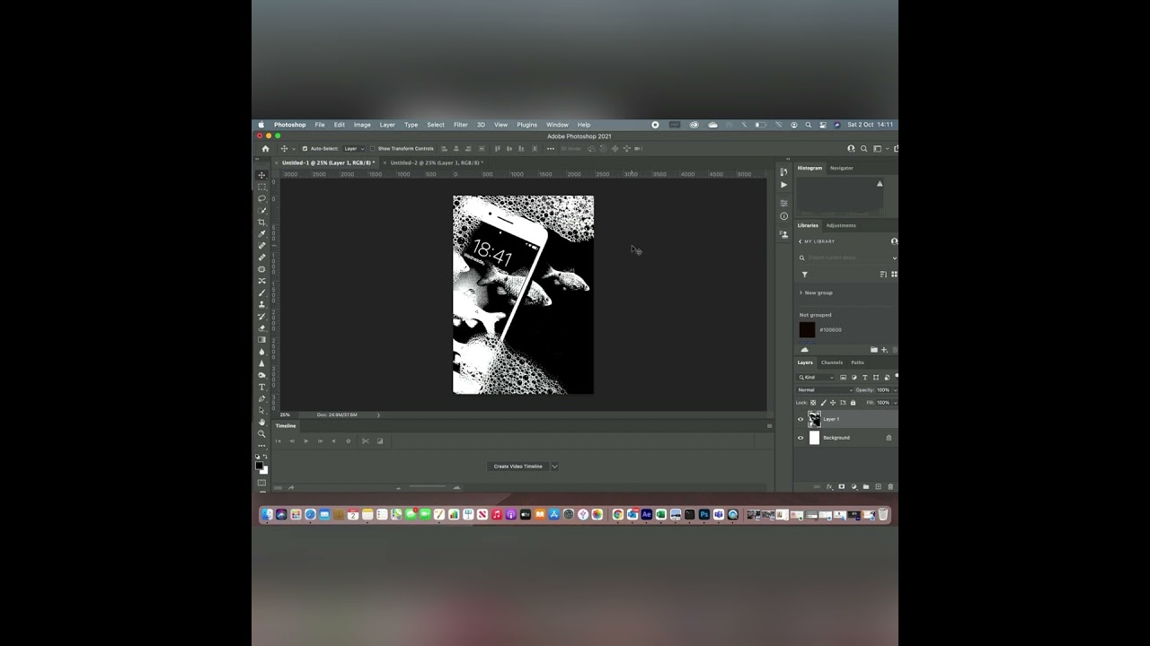
Task: Open dropdown arrow beside Create Video Timeline
Action: (x=554, y=467)
